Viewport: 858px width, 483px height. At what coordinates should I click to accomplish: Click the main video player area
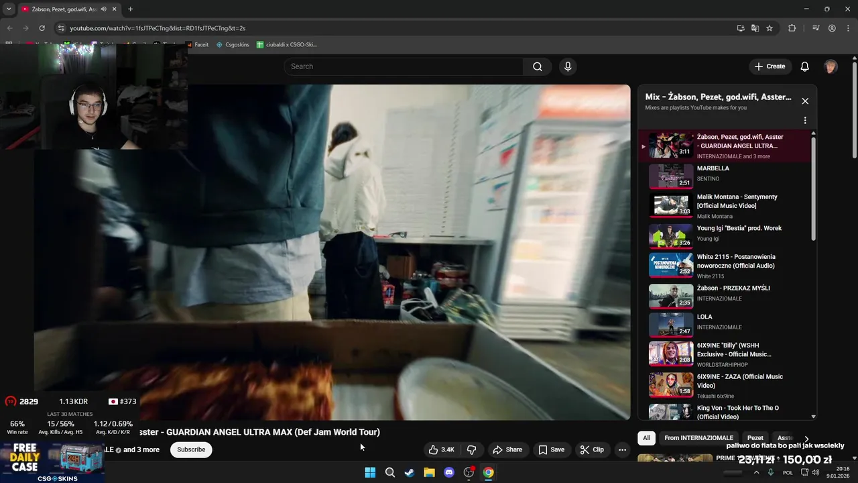332,252
